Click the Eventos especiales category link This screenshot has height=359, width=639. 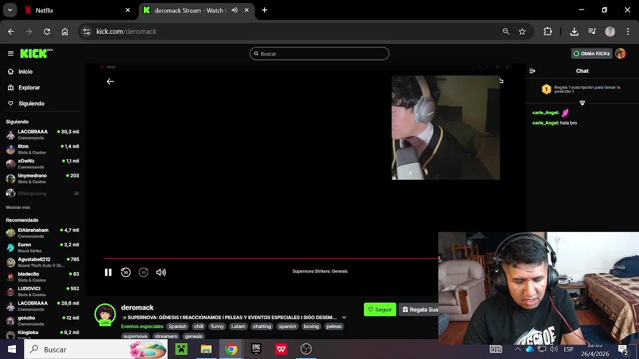[142, 327]
